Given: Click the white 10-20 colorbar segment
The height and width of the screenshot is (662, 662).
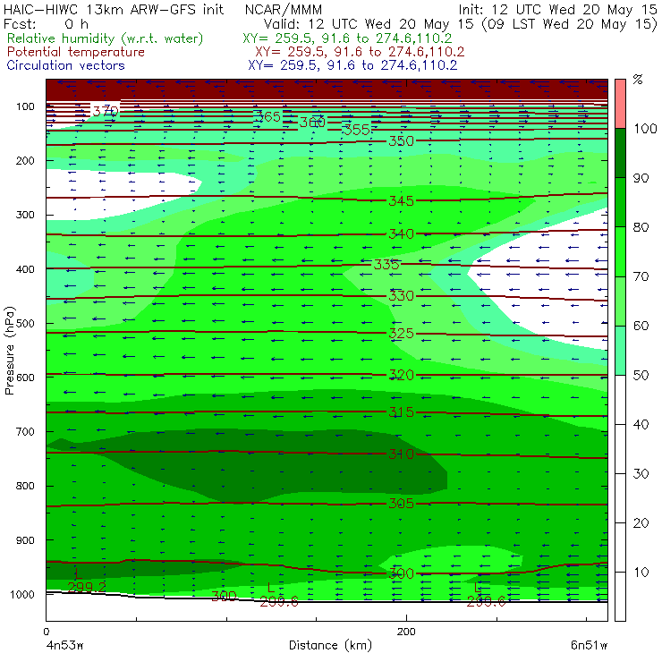Looking at the screenshot, I should pos(620,547).
